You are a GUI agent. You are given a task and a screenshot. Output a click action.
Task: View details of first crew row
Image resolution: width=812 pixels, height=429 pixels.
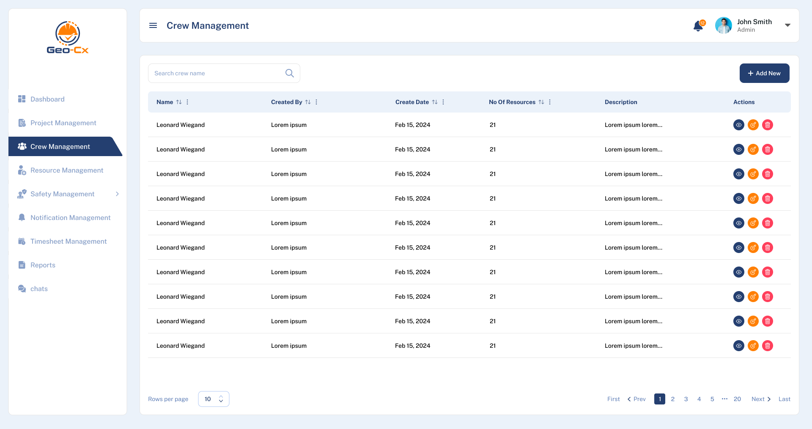click(739, 125)
